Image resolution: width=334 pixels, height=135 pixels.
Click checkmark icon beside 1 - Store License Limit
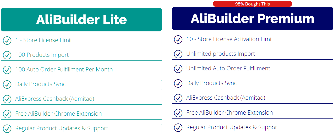(x=7, y=41)
